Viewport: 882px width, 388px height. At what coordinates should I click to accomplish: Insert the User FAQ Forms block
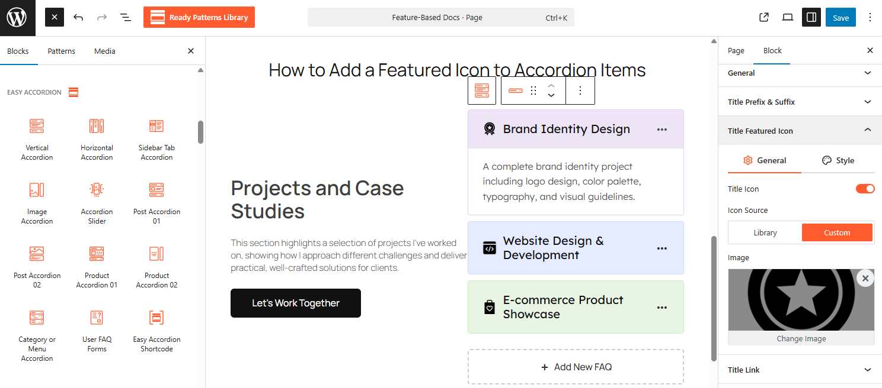(97, 331)
